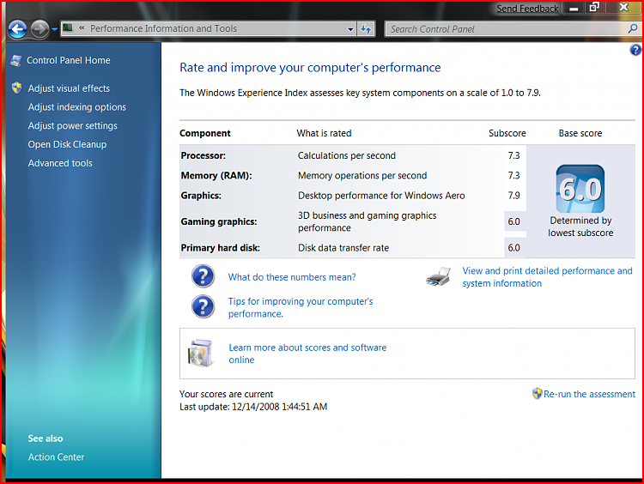
Task: Click the Last update date text
Action: (x=253, y=407)
